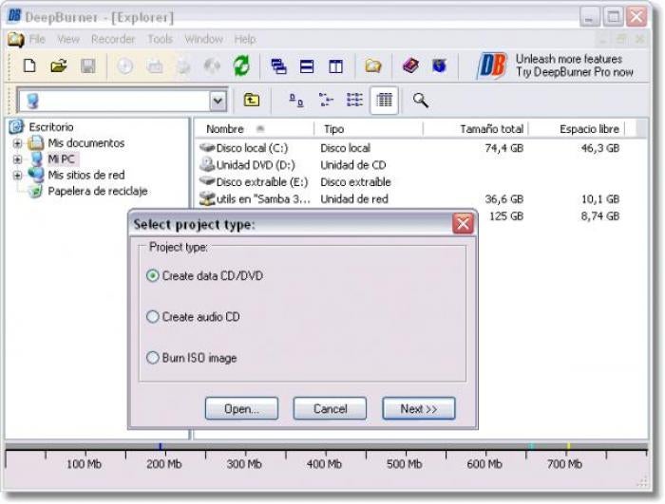665x504 pixels.
Task: Click the blue globe web icon
Action: pyautogui.click(x=439, y=66)
